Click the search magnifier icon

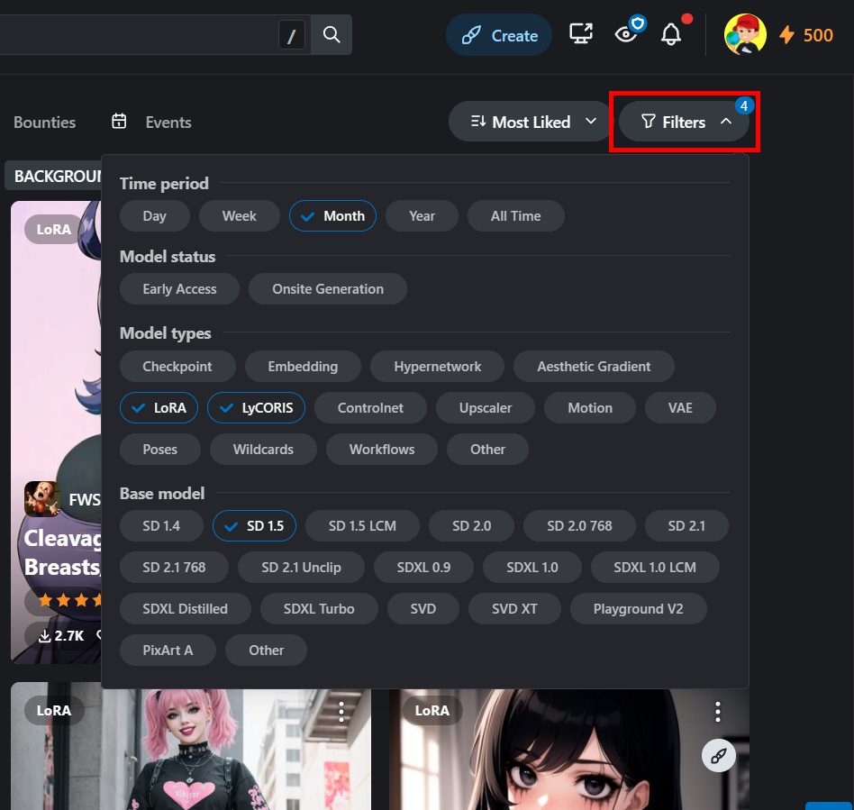[332, 35]
